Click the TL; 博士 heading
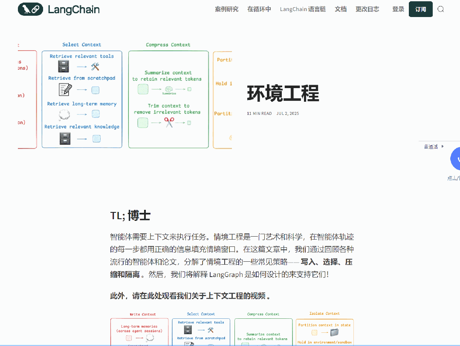This screenshot has height=346, width=460. pyautogui.click(x=130, y=216)
